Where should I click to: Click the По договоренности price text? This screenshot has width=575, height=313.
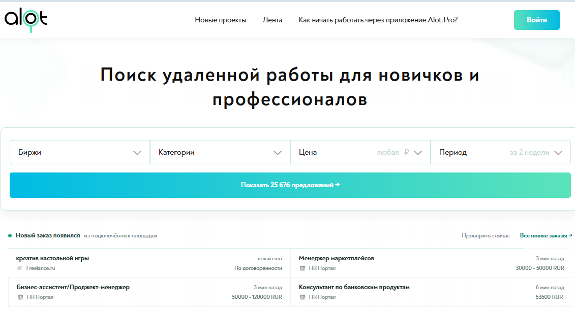coord(258,268)
